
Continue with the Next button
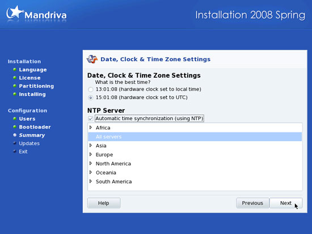click(x=286, y=203)
